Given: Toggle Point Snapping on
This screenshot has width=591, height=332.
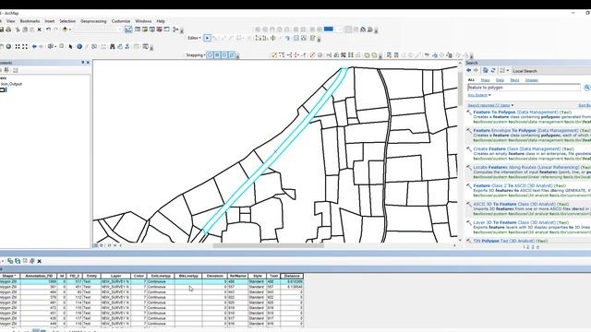Looking at the screenshot, I should [x=210, y=55].
